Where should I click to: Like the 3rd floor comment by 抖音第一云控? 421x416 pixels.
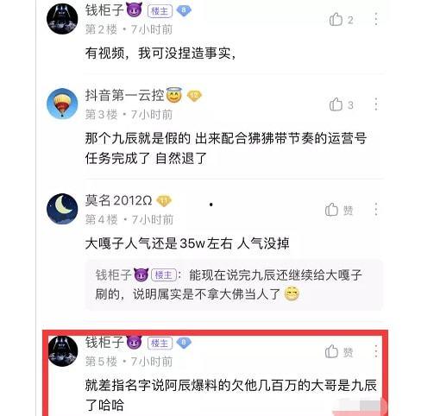341,104
